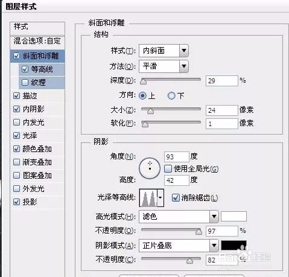Click the shadow 不透明度 slider handle
Image resolution: width=289 pixels, height=277 pixels.
pyautogui.click(x=189, y=261)
